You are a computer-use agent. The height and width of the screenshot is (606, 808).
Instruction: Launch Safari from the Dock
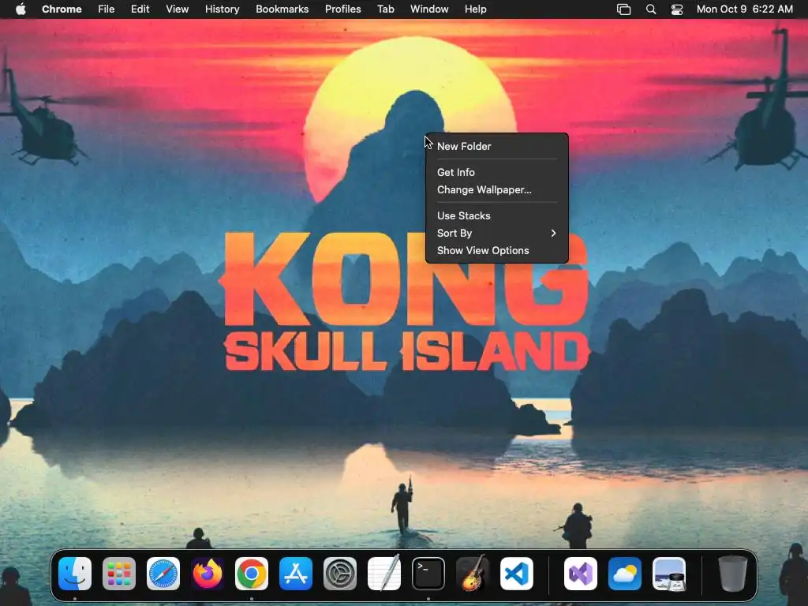(x=163, y=574)
